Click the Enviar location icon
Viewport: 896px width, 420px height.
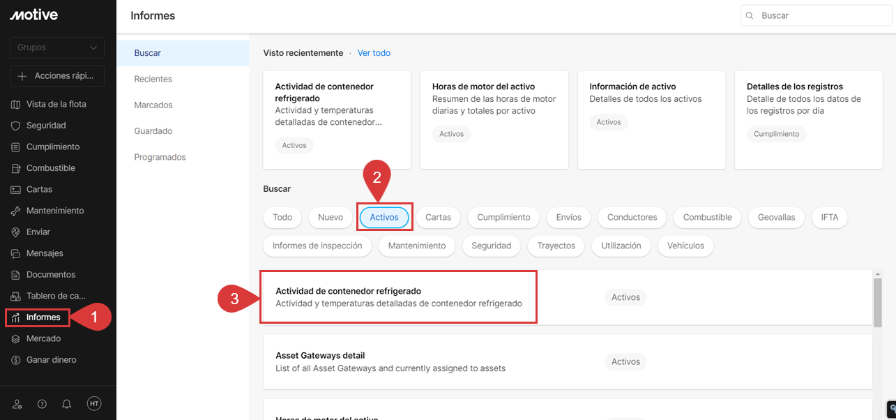pyautogui.click(x=16, y=232)
